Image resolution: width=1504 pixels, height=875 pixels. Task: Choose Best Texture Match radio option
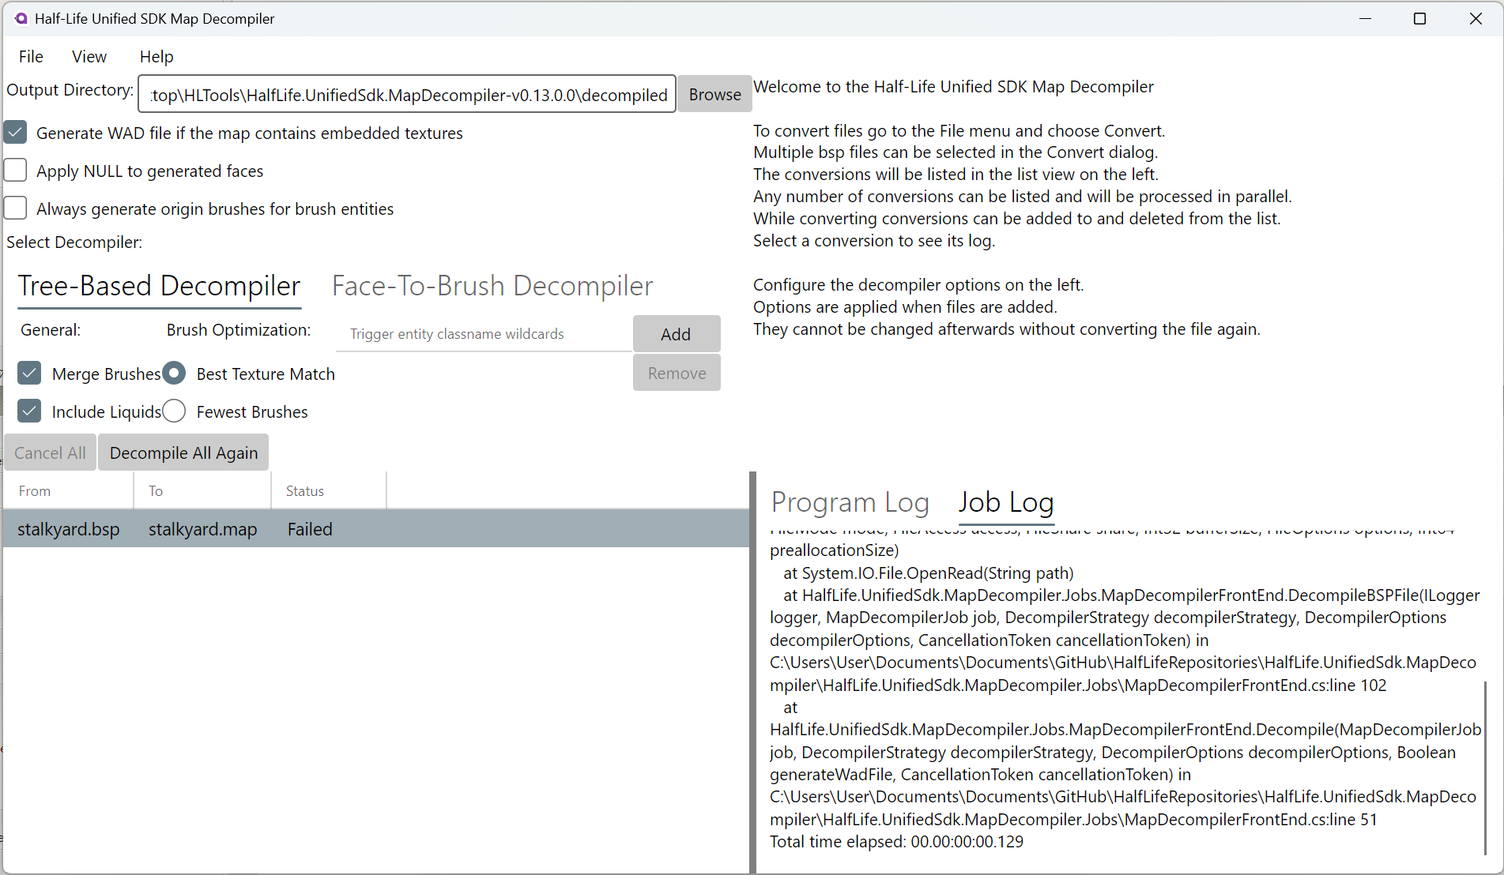point(175,374)
